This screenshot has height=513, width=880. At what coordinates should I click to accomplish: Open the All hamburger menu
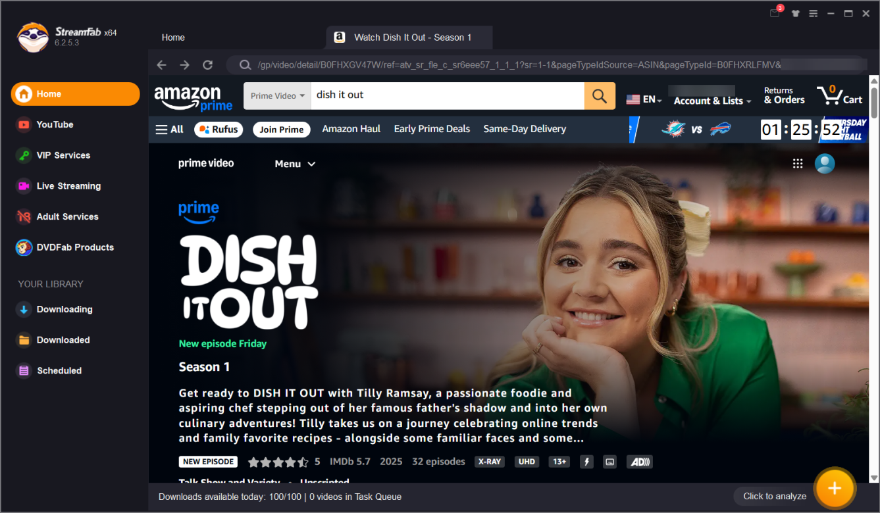(169, 130)
